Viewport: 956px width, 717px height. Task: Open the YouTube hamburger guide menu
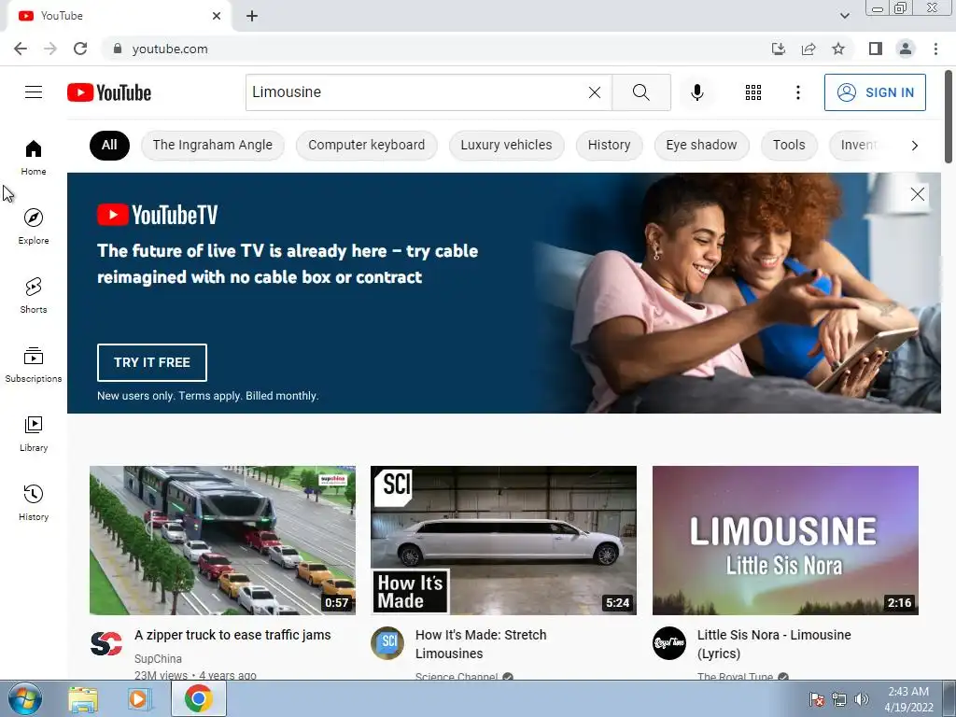(34, 92)
